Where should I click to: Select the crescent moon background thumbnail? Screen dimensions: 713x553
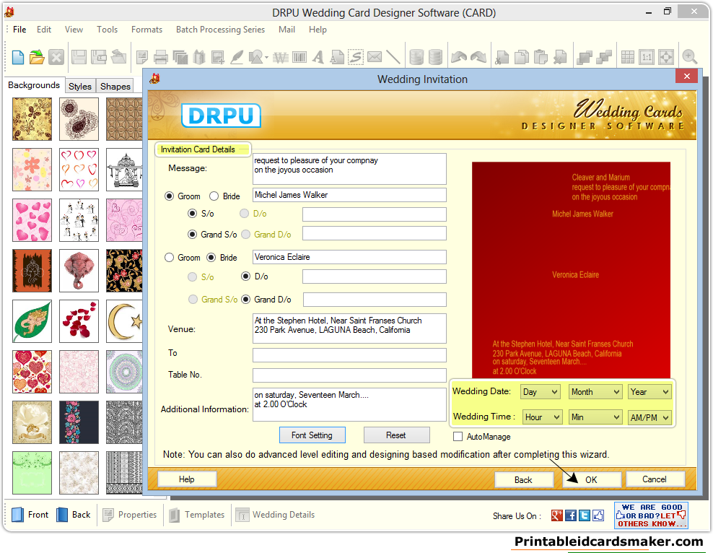tap(124, 321)
